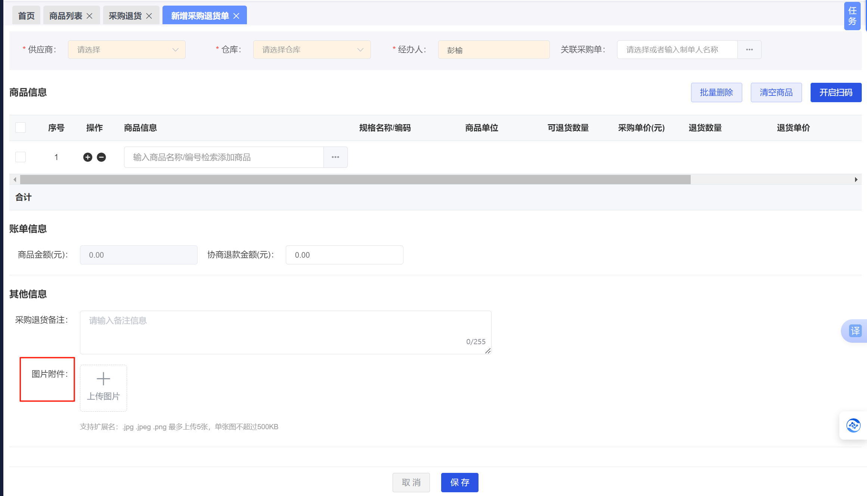Viewport: 867px width, 496px height.
Task: Click the 清空商品 button
Action: click(x=776, y=92)
